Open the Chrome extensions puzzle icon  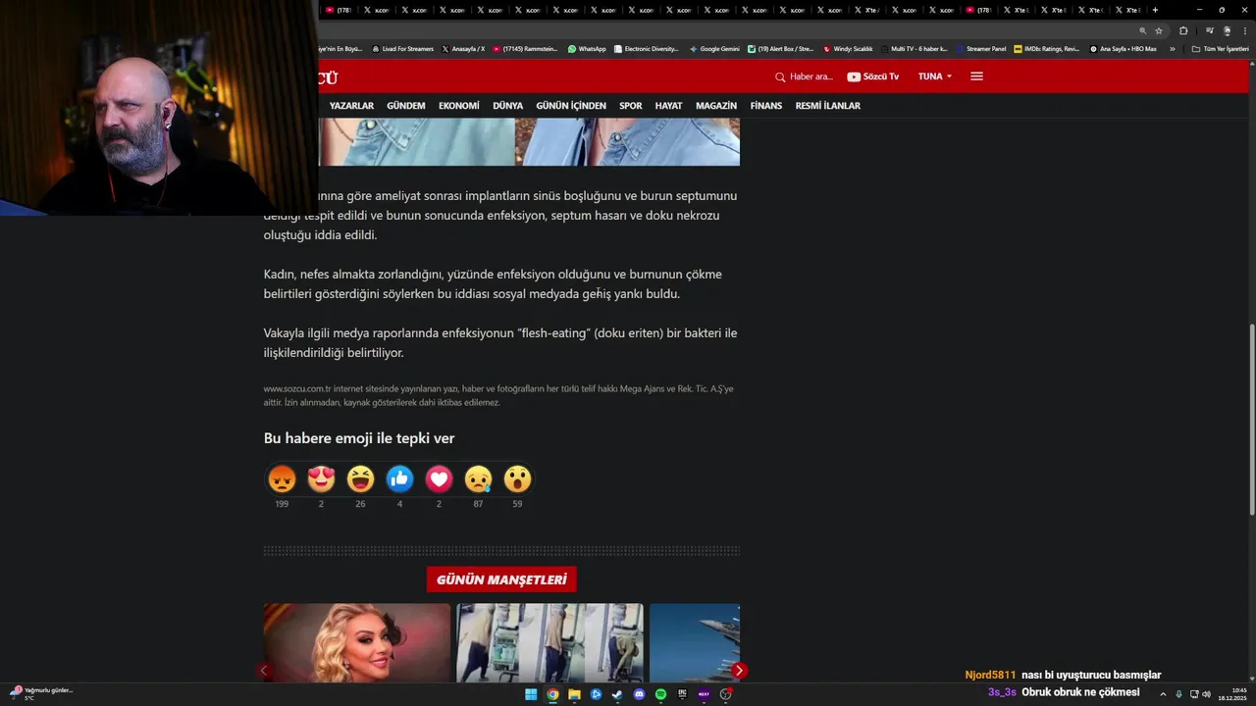click(x=1183, y=30)
